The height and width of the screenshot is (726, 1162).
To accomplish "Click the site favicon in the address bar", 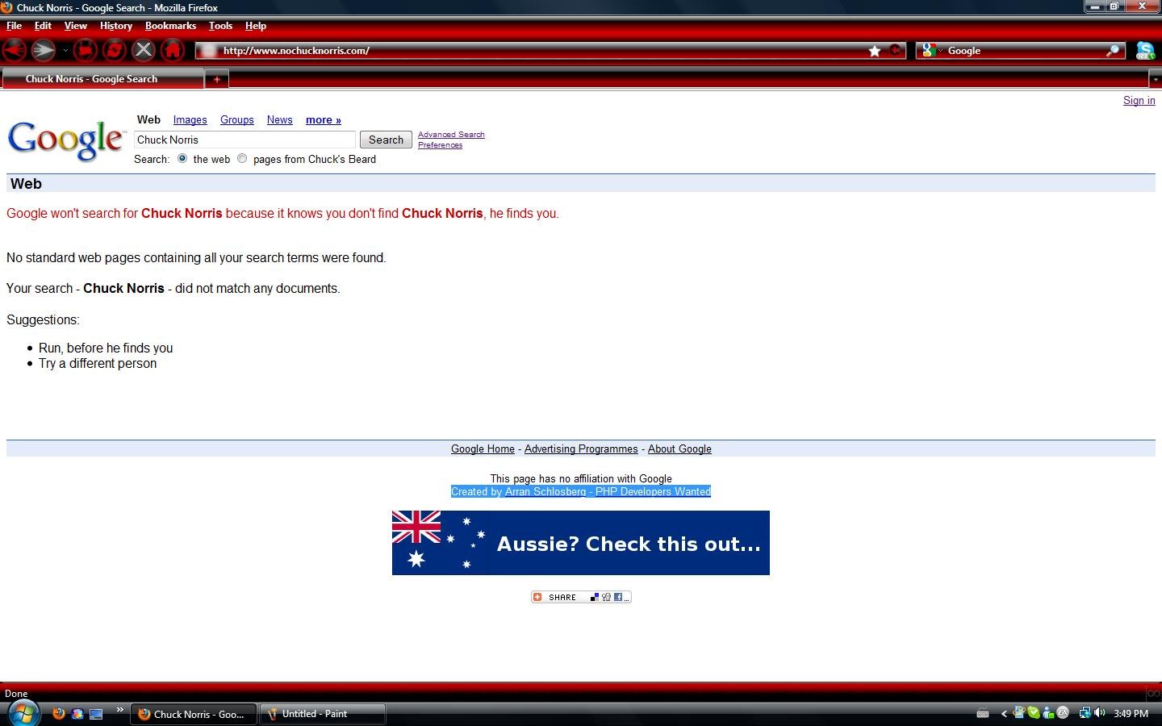I will (208, 51).
